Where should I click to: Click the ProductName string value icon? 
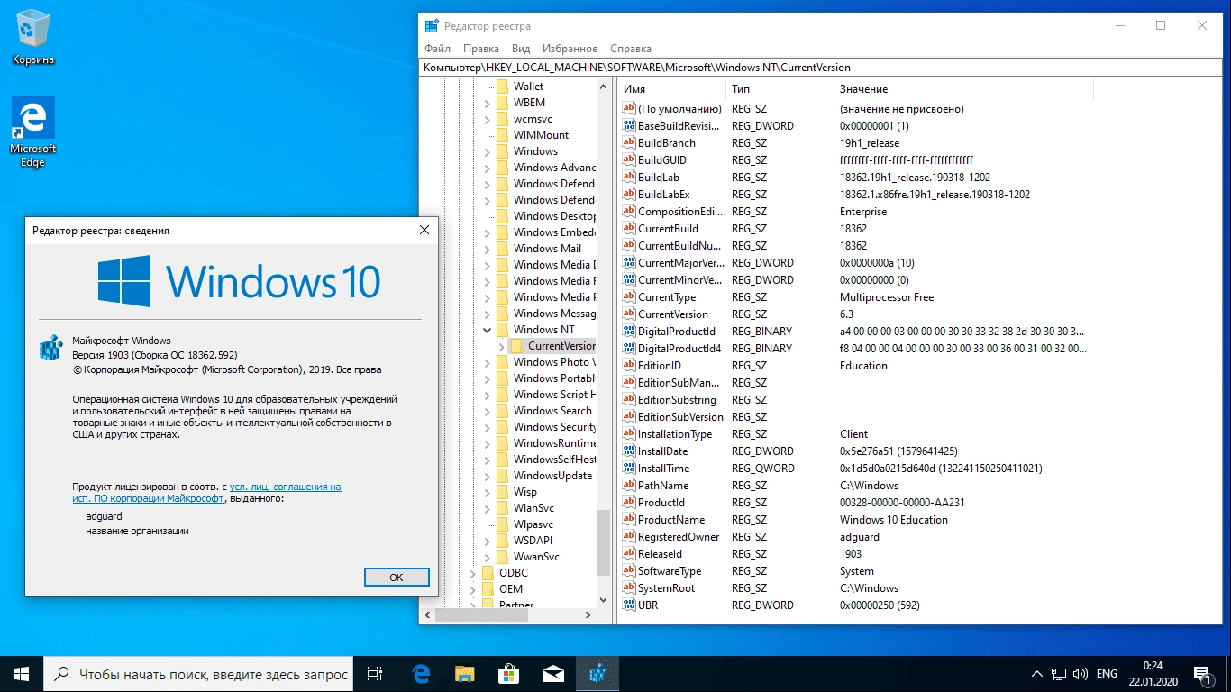[x=629, y=519]
